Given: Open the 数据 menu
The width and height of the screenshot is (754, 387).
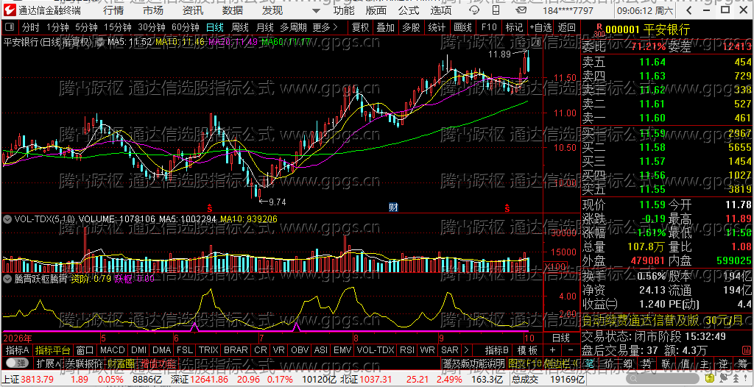Looking at the screenshot, I should tap(233, 10).
